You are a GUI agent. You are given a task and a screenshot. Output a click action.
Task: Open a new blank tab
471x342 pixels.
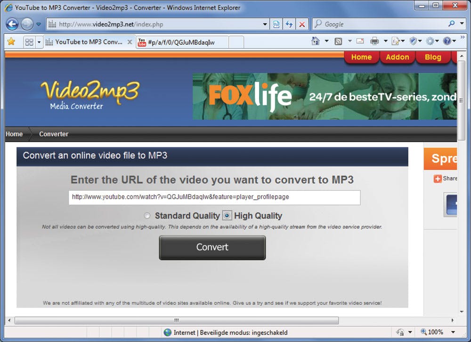[236, 42]
